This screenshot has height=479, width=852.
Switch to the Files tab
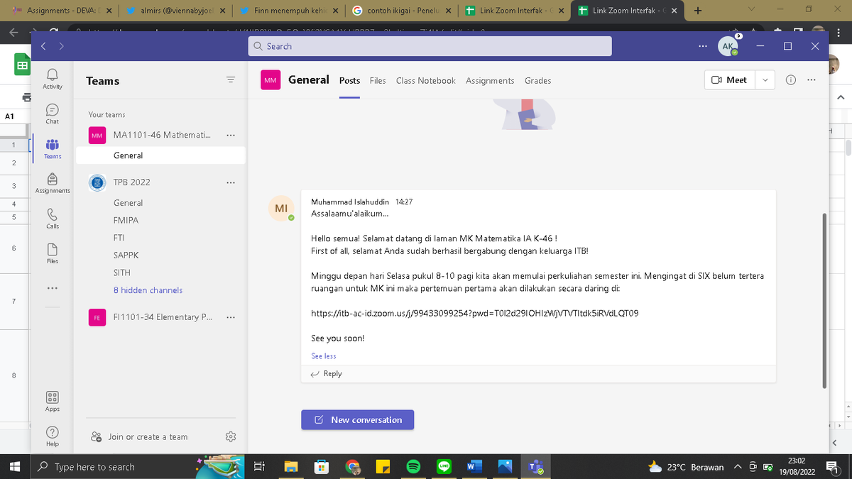[x=378, y=81]
